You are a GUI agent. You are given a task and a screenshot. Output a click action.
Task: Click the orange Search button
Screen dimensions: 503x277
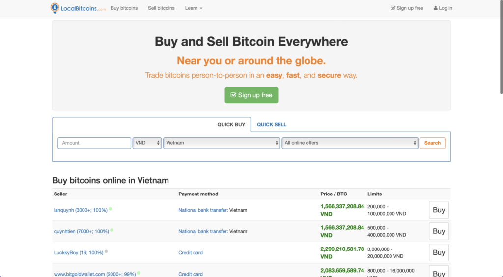[432, 143]
